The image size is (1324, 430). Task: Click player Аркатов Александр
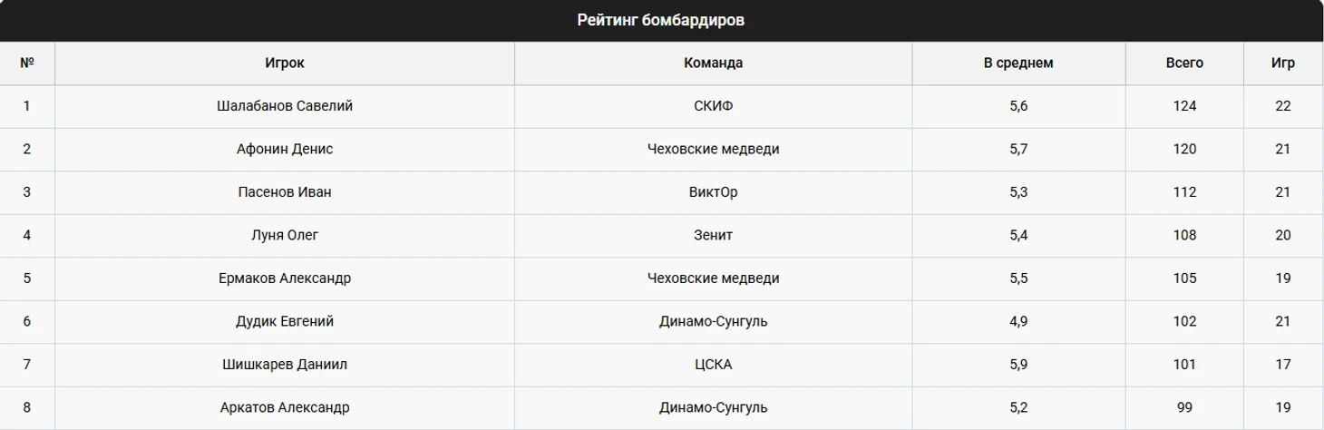click(x=285, y=407)
